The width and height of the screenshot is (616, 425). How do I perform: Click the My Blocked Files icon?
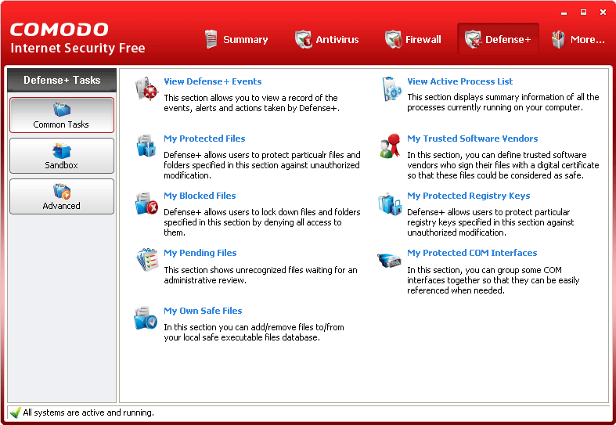tap(146, 203)
